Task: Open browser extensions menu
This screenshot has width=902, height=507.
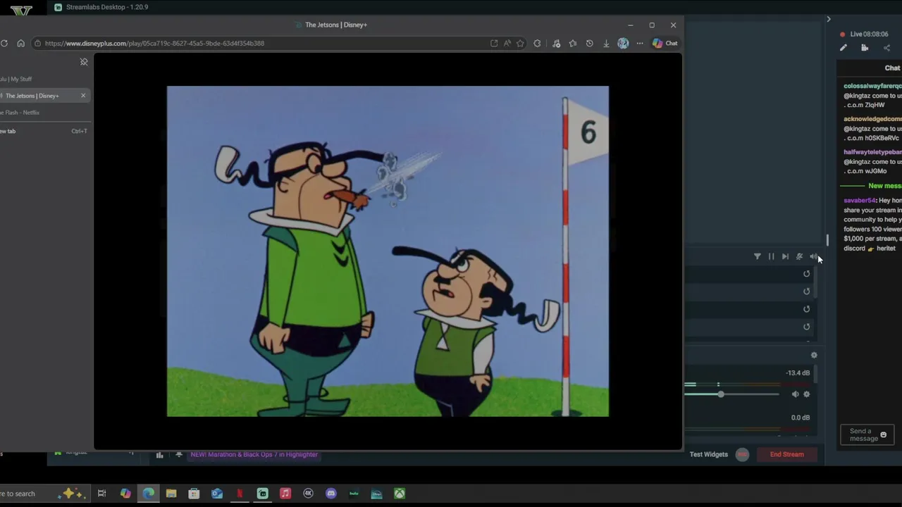Action: pos(538,44)
